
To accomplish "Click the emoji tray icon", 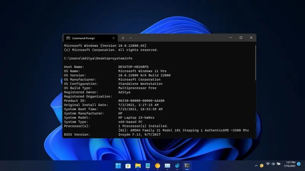I will pos(262,166).
